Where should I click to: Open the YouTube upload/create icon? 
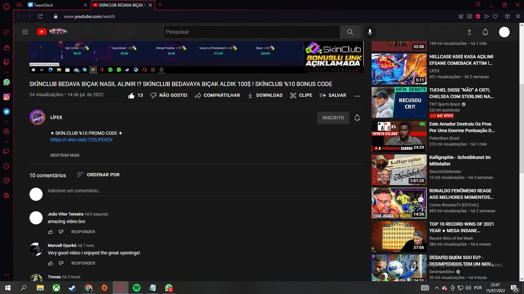(469, 32)
